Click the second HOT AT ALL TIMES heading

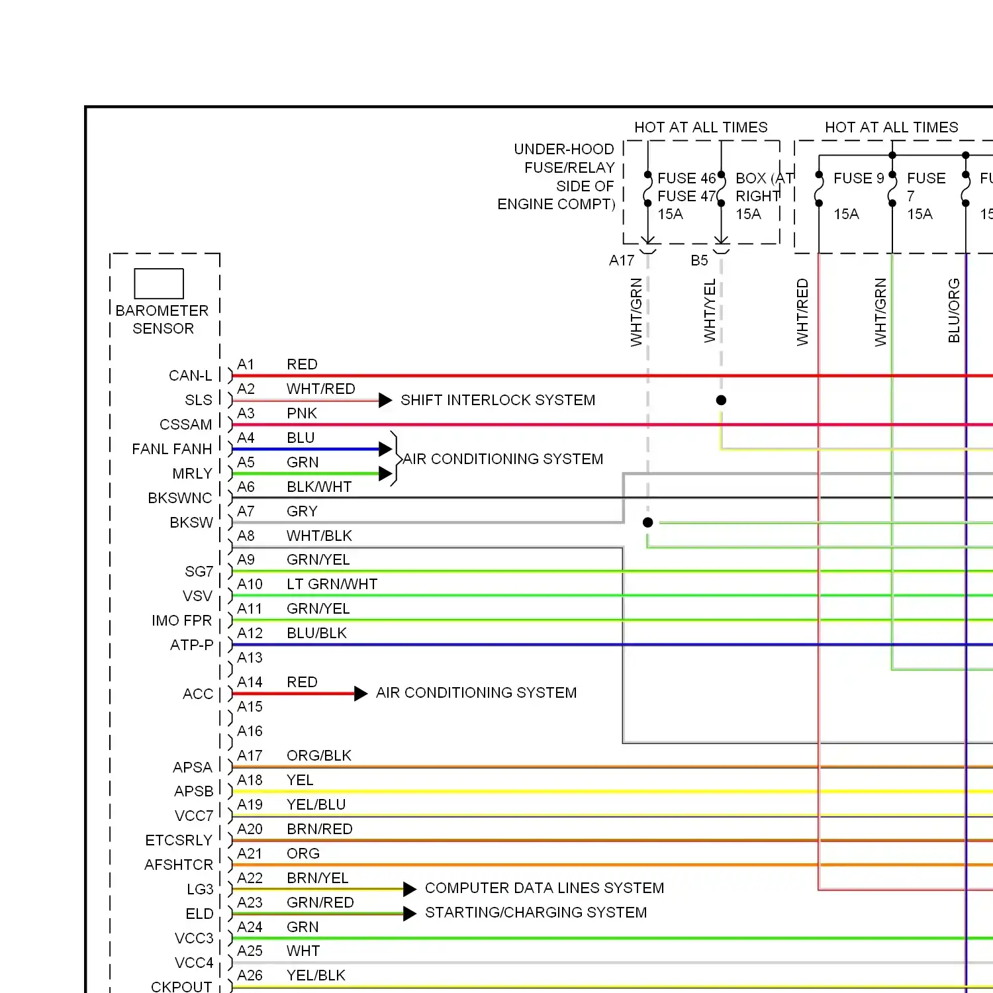tap(892, 127)
